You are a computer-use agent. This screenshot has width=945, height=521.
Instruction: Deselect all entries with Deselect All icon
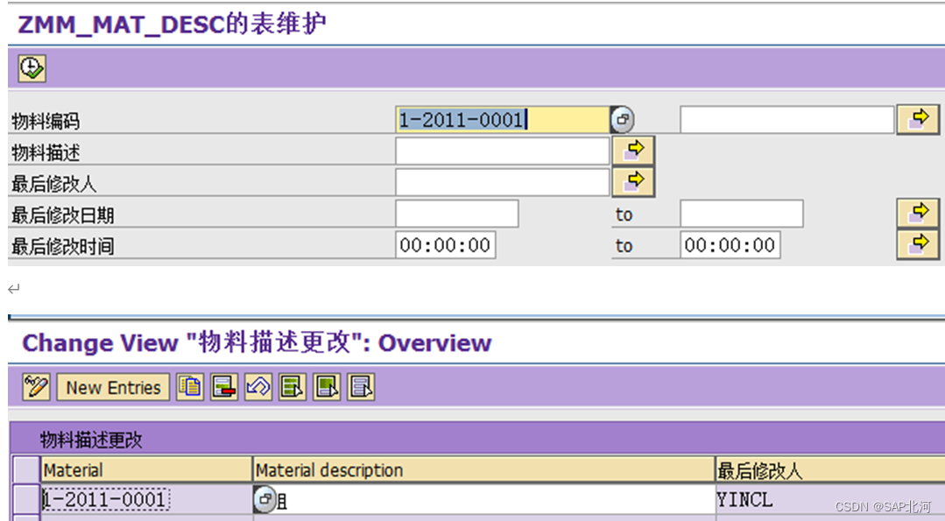pyautogui.click(x=360, y=387)
